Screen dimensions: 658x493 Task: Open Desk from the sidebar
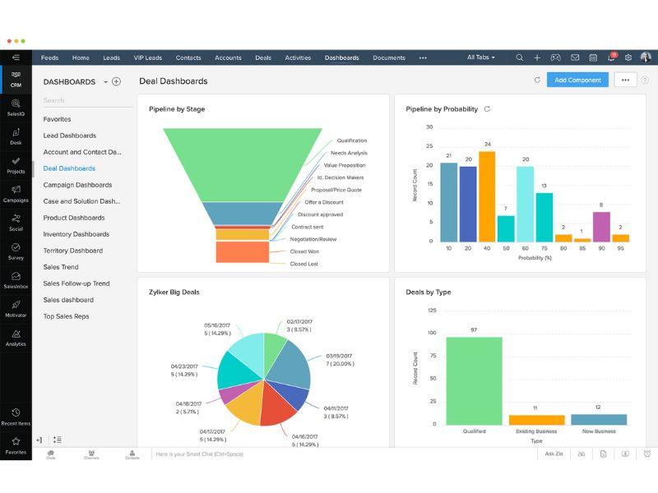coord(16,136)
